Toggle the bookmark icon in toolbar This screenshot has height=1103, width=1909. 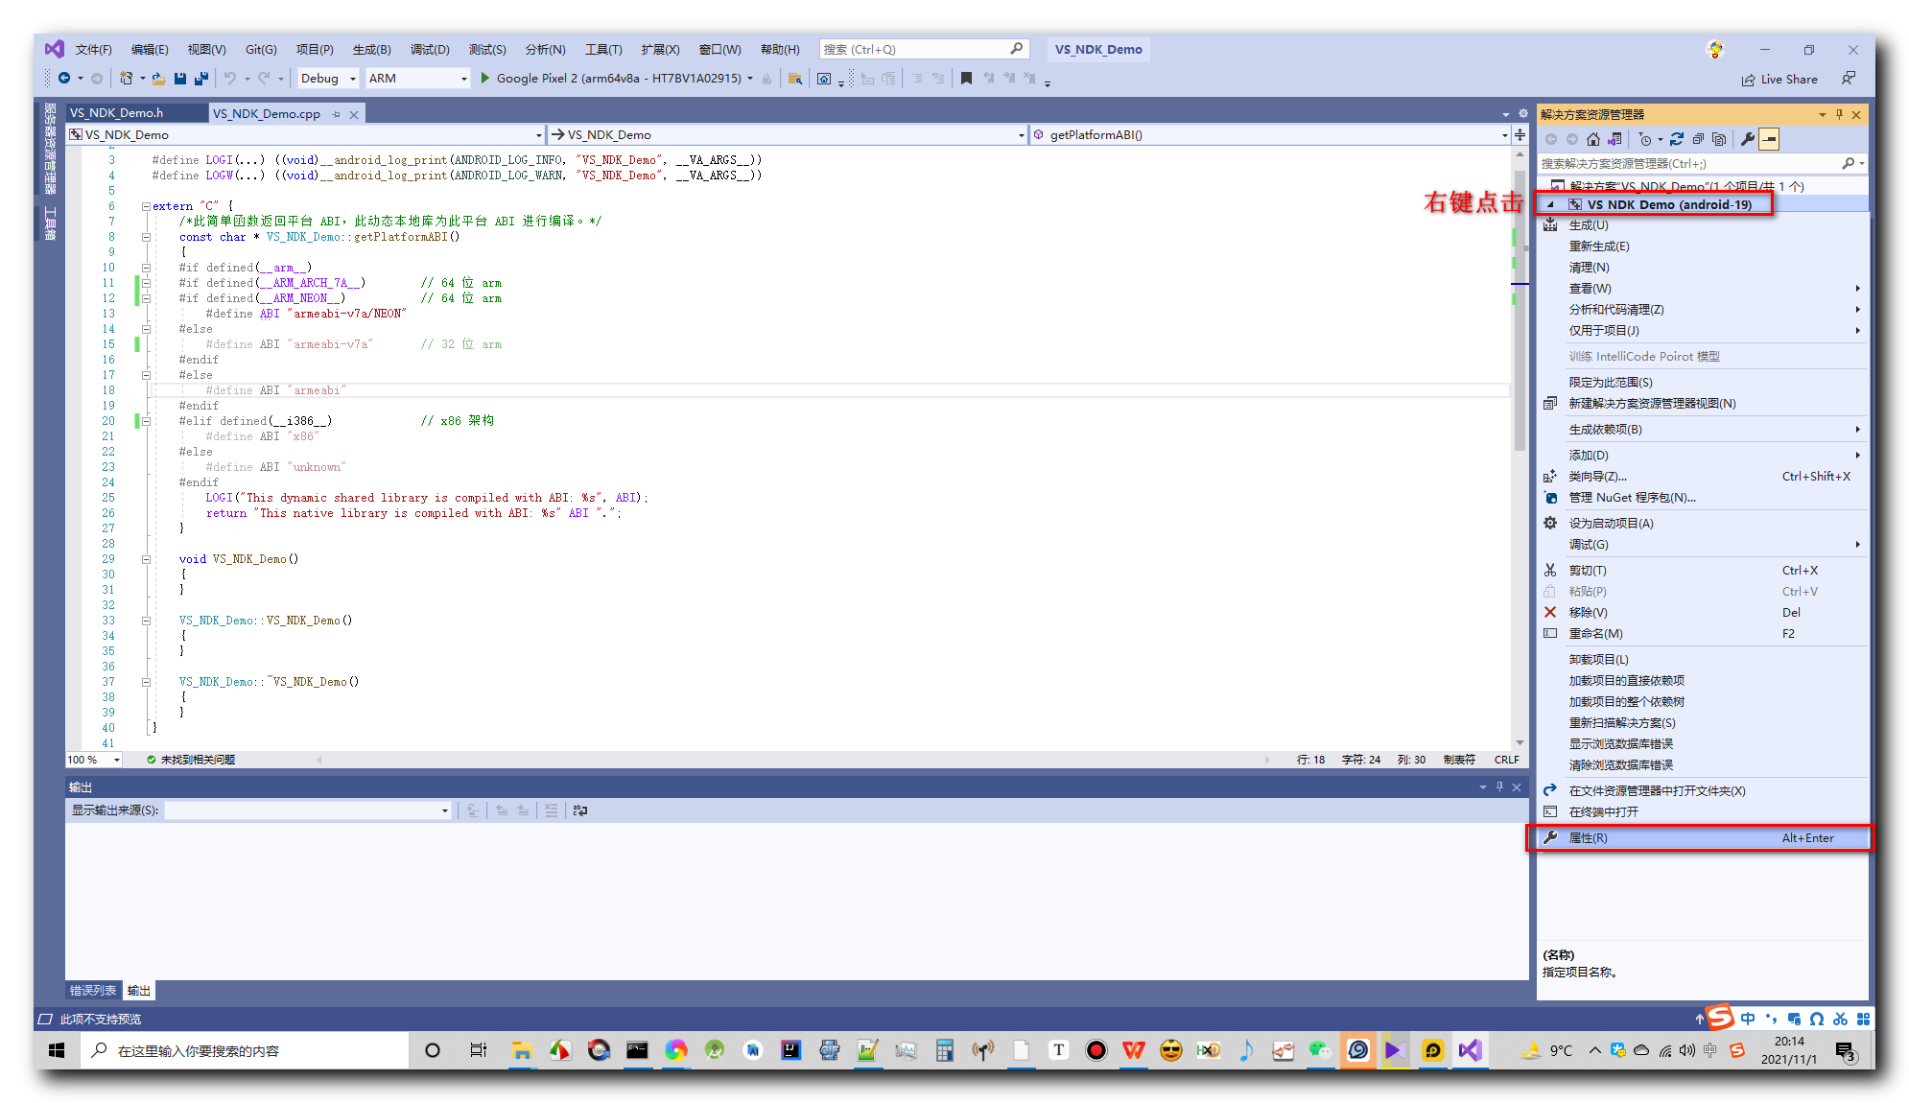(966, 79)
